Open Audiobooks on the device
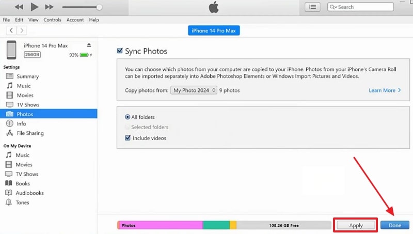The width and height of the screenshot is (413, 234). coord(49,193)
